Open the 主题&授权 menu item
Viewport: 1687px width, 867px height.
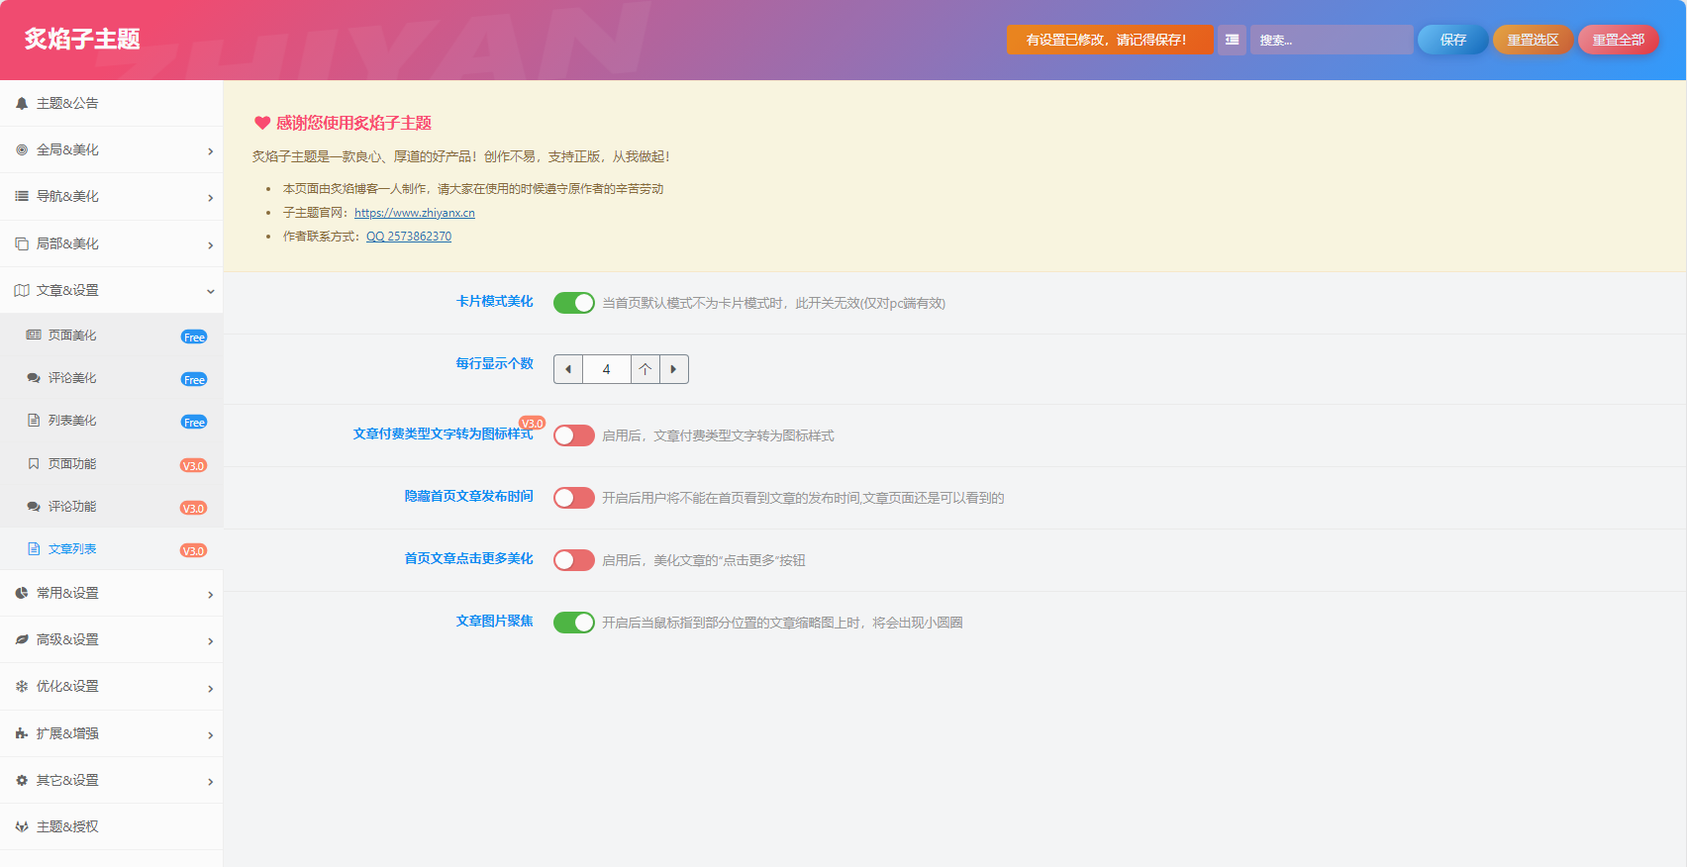(111, 826)
